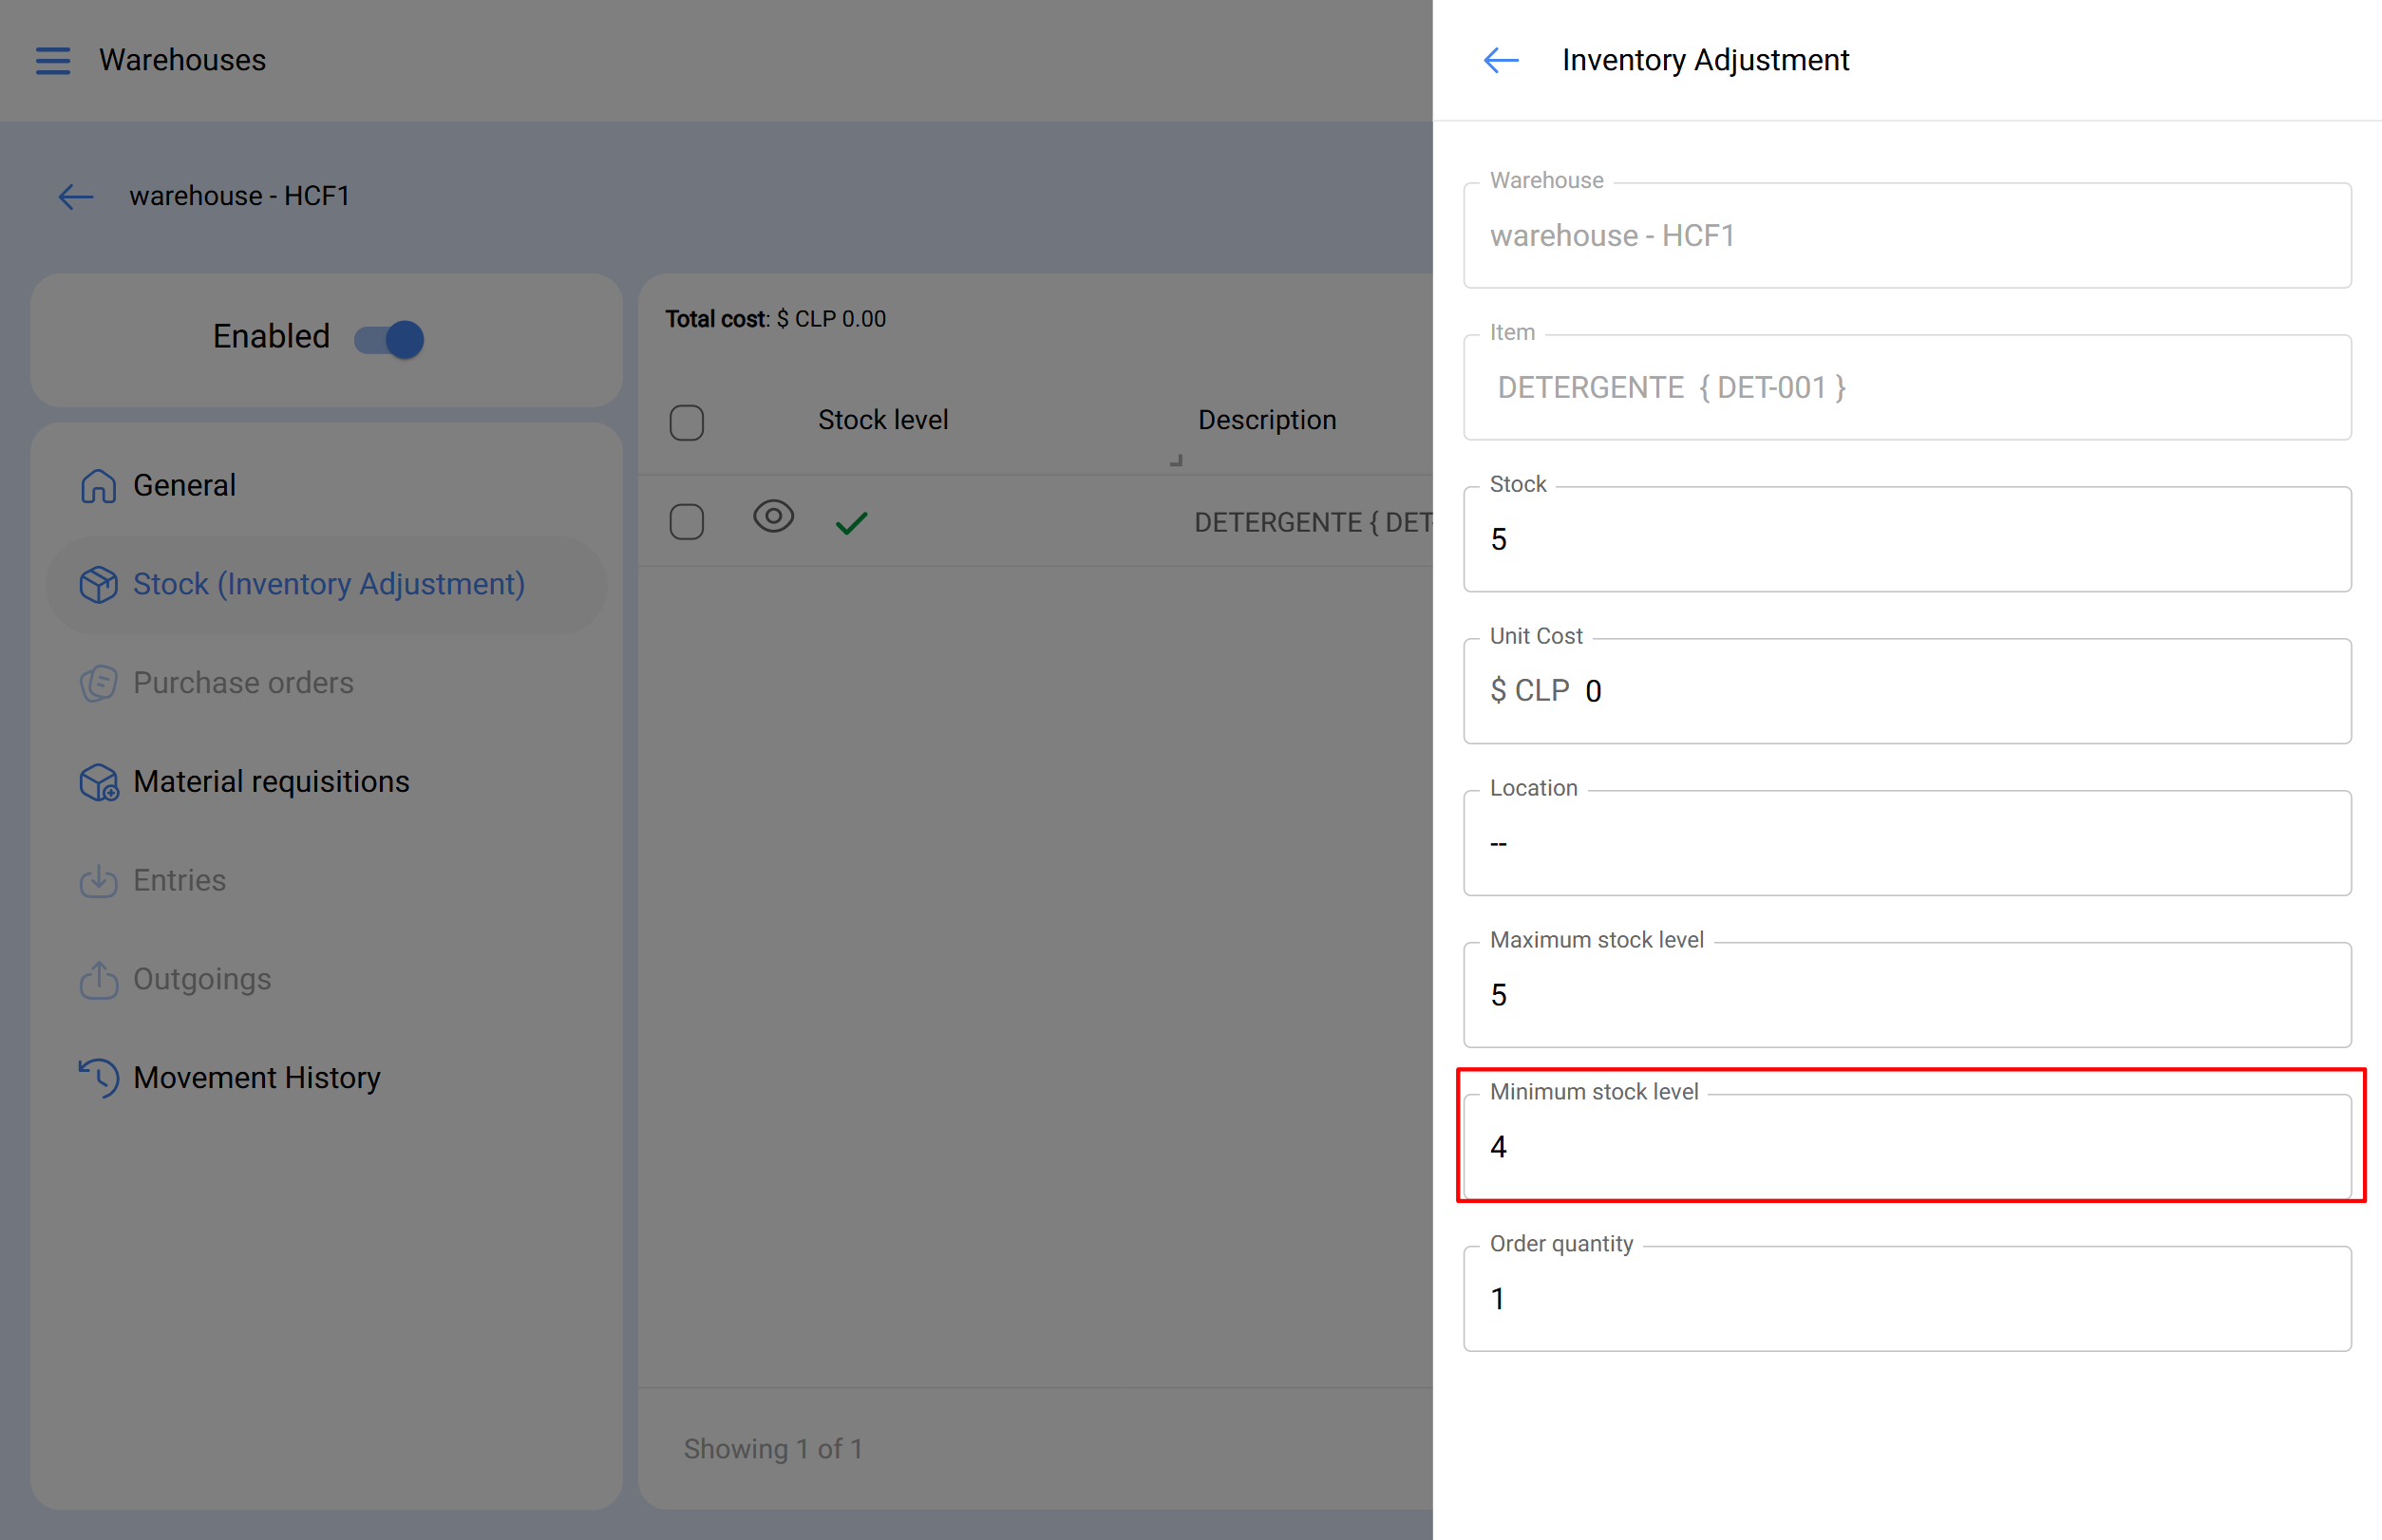This screenshot has width=2382, height=1540.
Task: Click back arrow in Inventory Adjustment panel
Action: click(x=1501, y=61)
